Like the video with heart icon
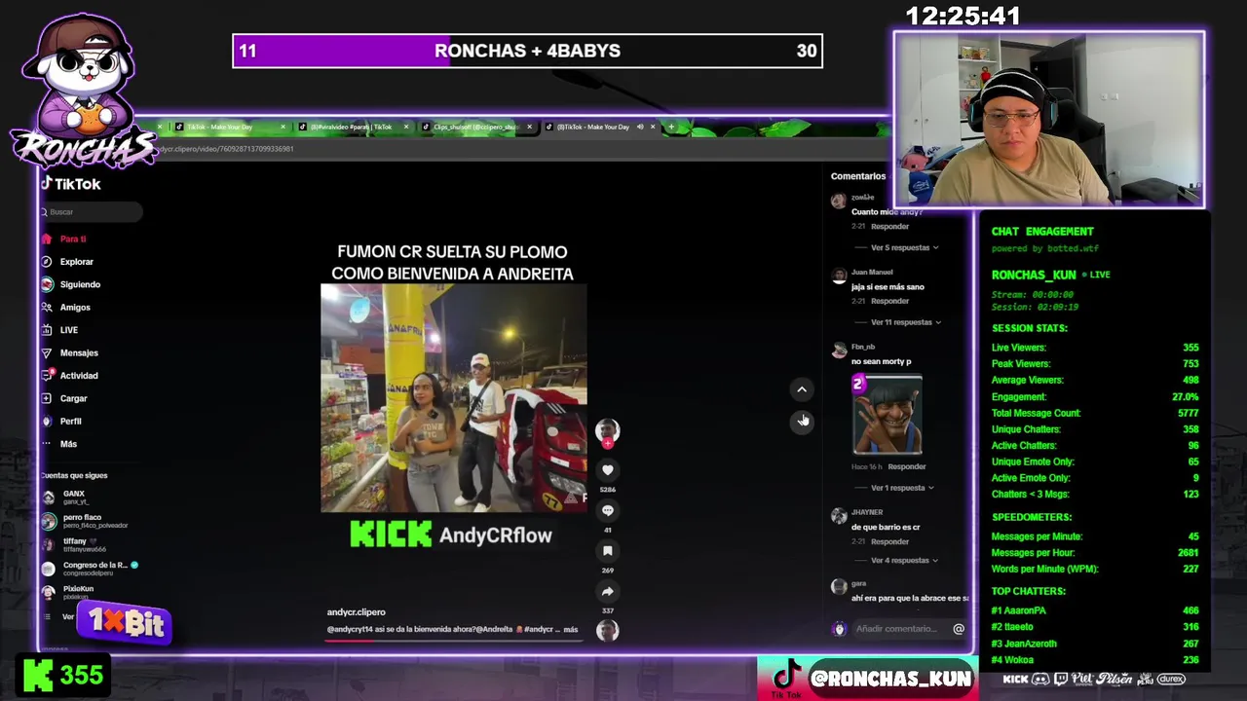This screenshot has height=701, width=1247. pos(607,470)
